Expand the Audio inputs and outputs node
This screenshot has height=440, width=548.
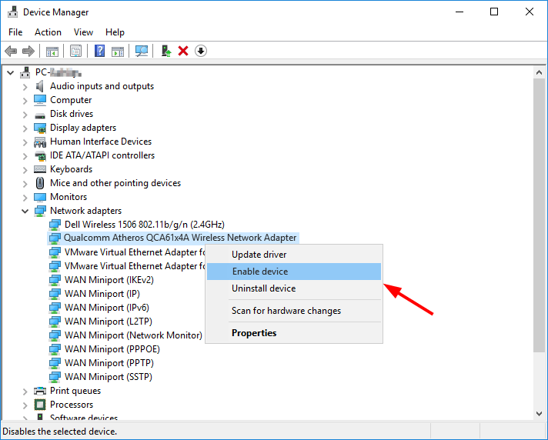click(x=25, y=86)
